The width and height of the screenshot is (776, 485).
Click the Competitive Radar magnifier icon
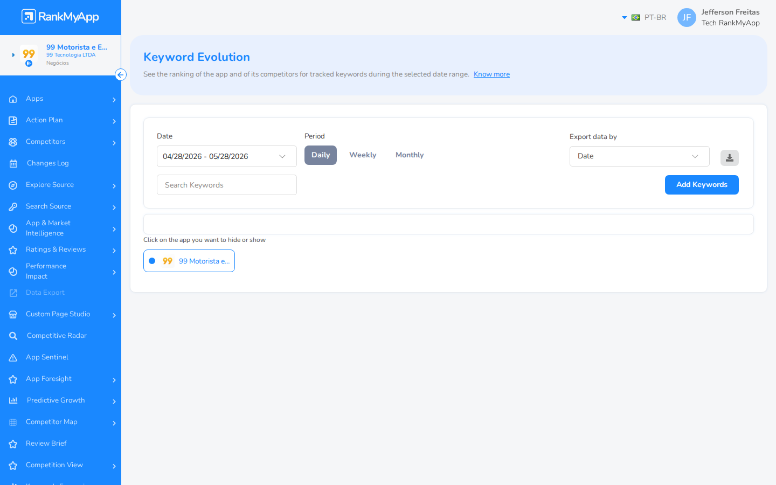(13, 336)
